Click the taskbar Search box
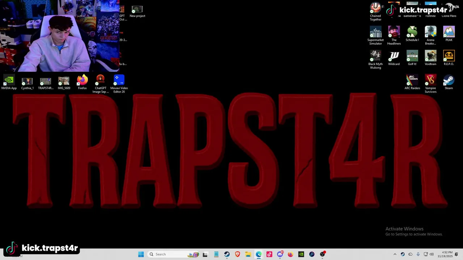Image resolution: width=463 pixels, height=260 pixels. (x=174, y=254)
